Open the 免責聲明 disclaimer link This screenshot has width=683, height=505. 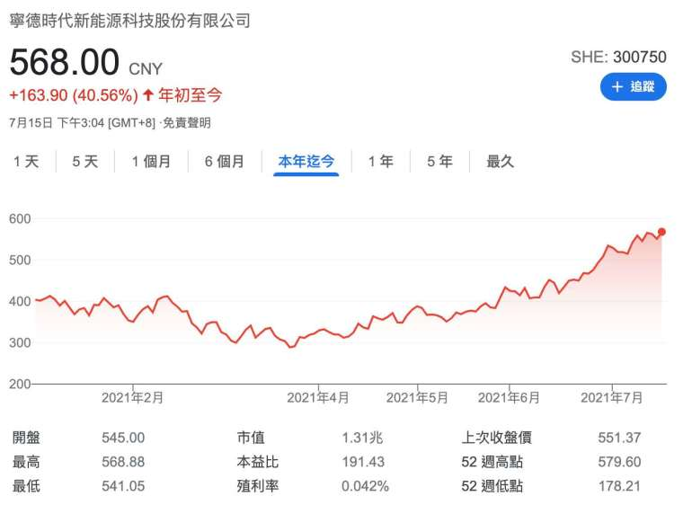pos(187,123)
